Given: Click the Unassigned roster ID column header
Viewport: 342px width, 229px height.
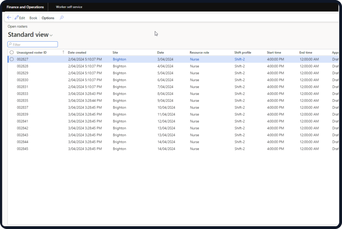Looking at the screenshot, I should pyautogui.click(x=32, y=52).
